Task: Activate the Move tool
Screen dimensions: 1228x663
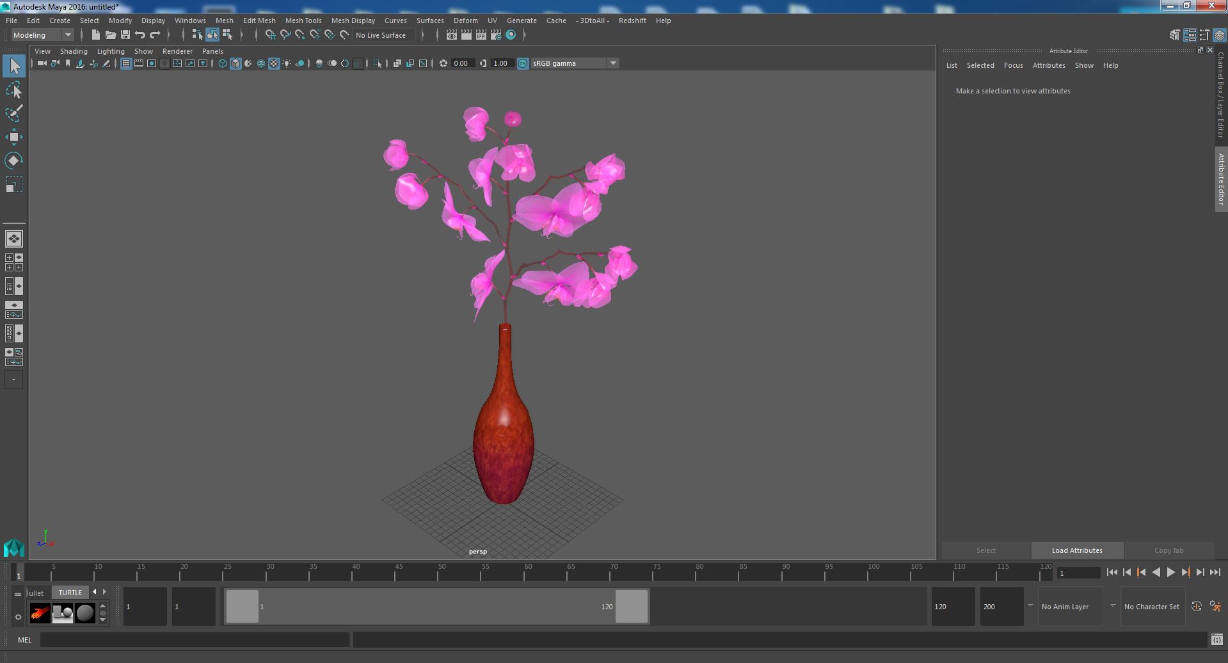Action: pos(14,137)
